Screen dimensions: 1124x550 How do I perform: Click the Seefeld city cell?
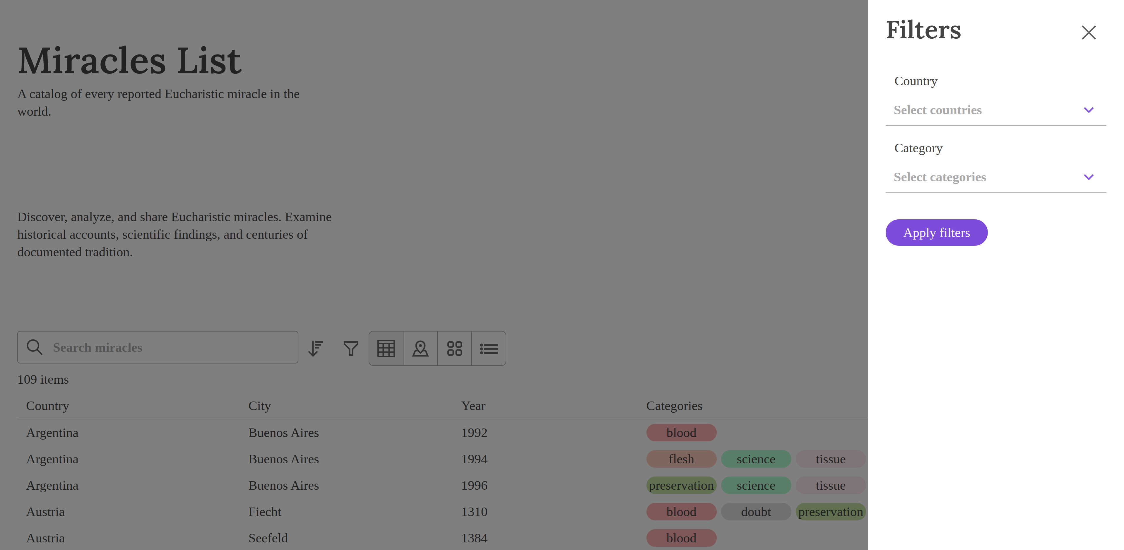click(268, 538)
